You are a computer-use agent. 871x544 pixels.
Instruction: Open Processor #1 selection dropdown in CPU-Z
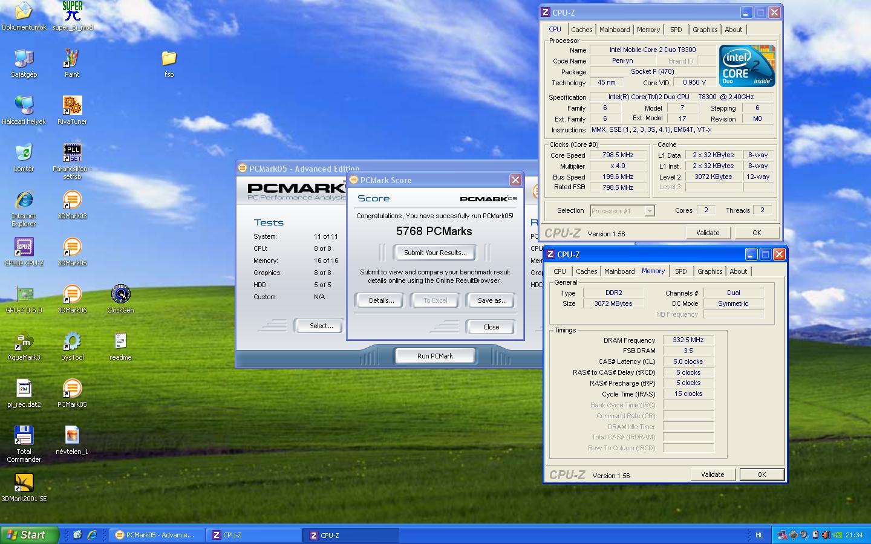coord(622,211)
